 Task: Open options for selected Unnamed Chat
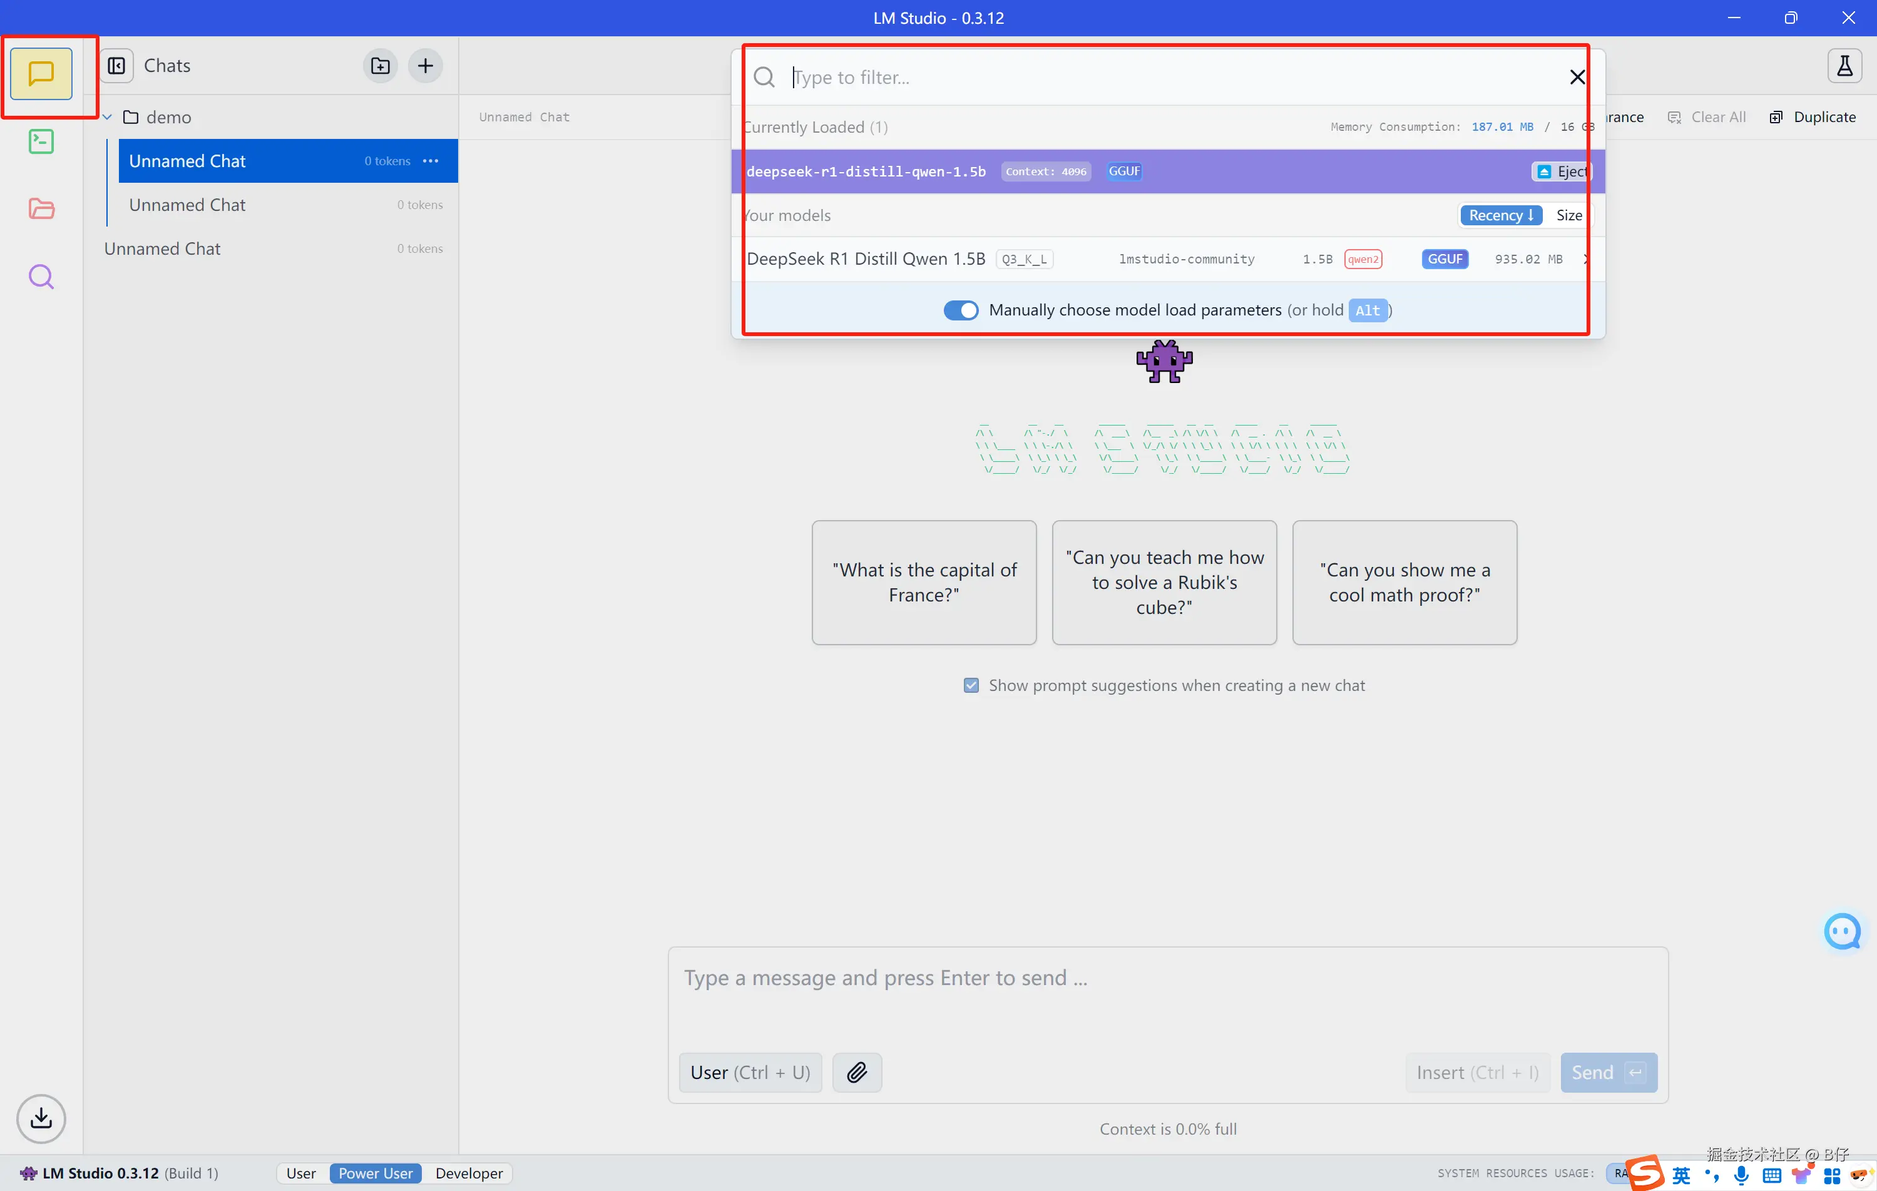[x=430, y=161]
